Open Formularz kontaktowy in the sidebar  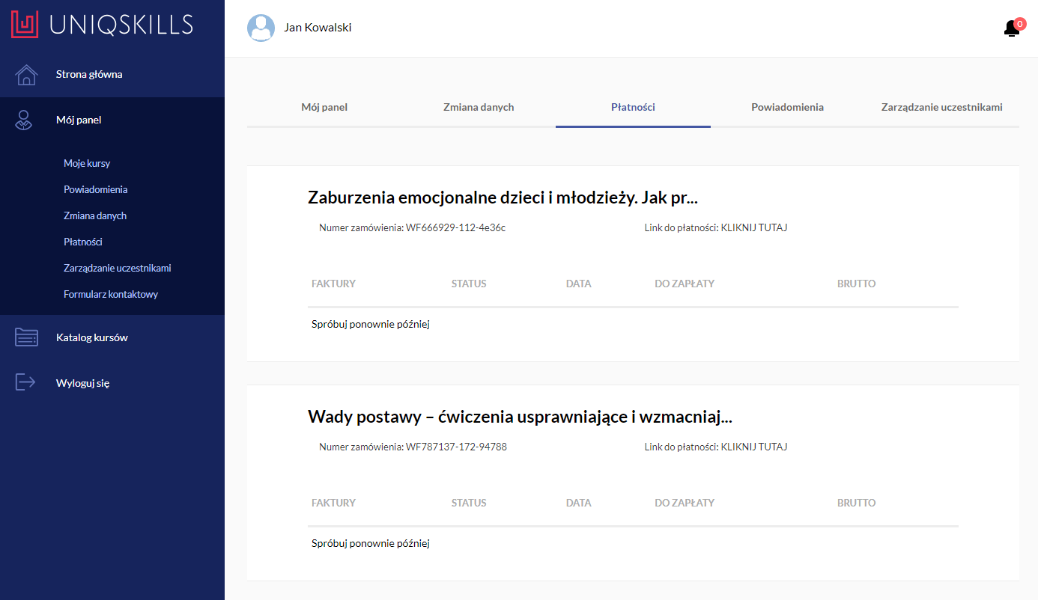(x=111, y=294)
